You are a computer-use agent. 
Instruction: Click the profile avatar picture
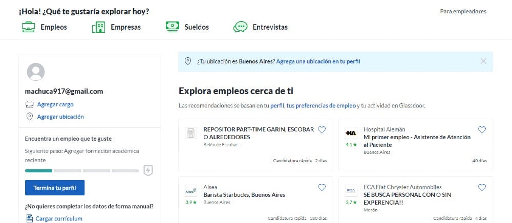36,72
